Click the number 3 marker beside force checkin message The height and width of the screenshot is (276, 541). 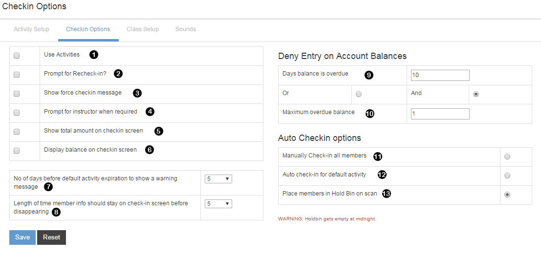pyautogui.click(x=137, y=93)
